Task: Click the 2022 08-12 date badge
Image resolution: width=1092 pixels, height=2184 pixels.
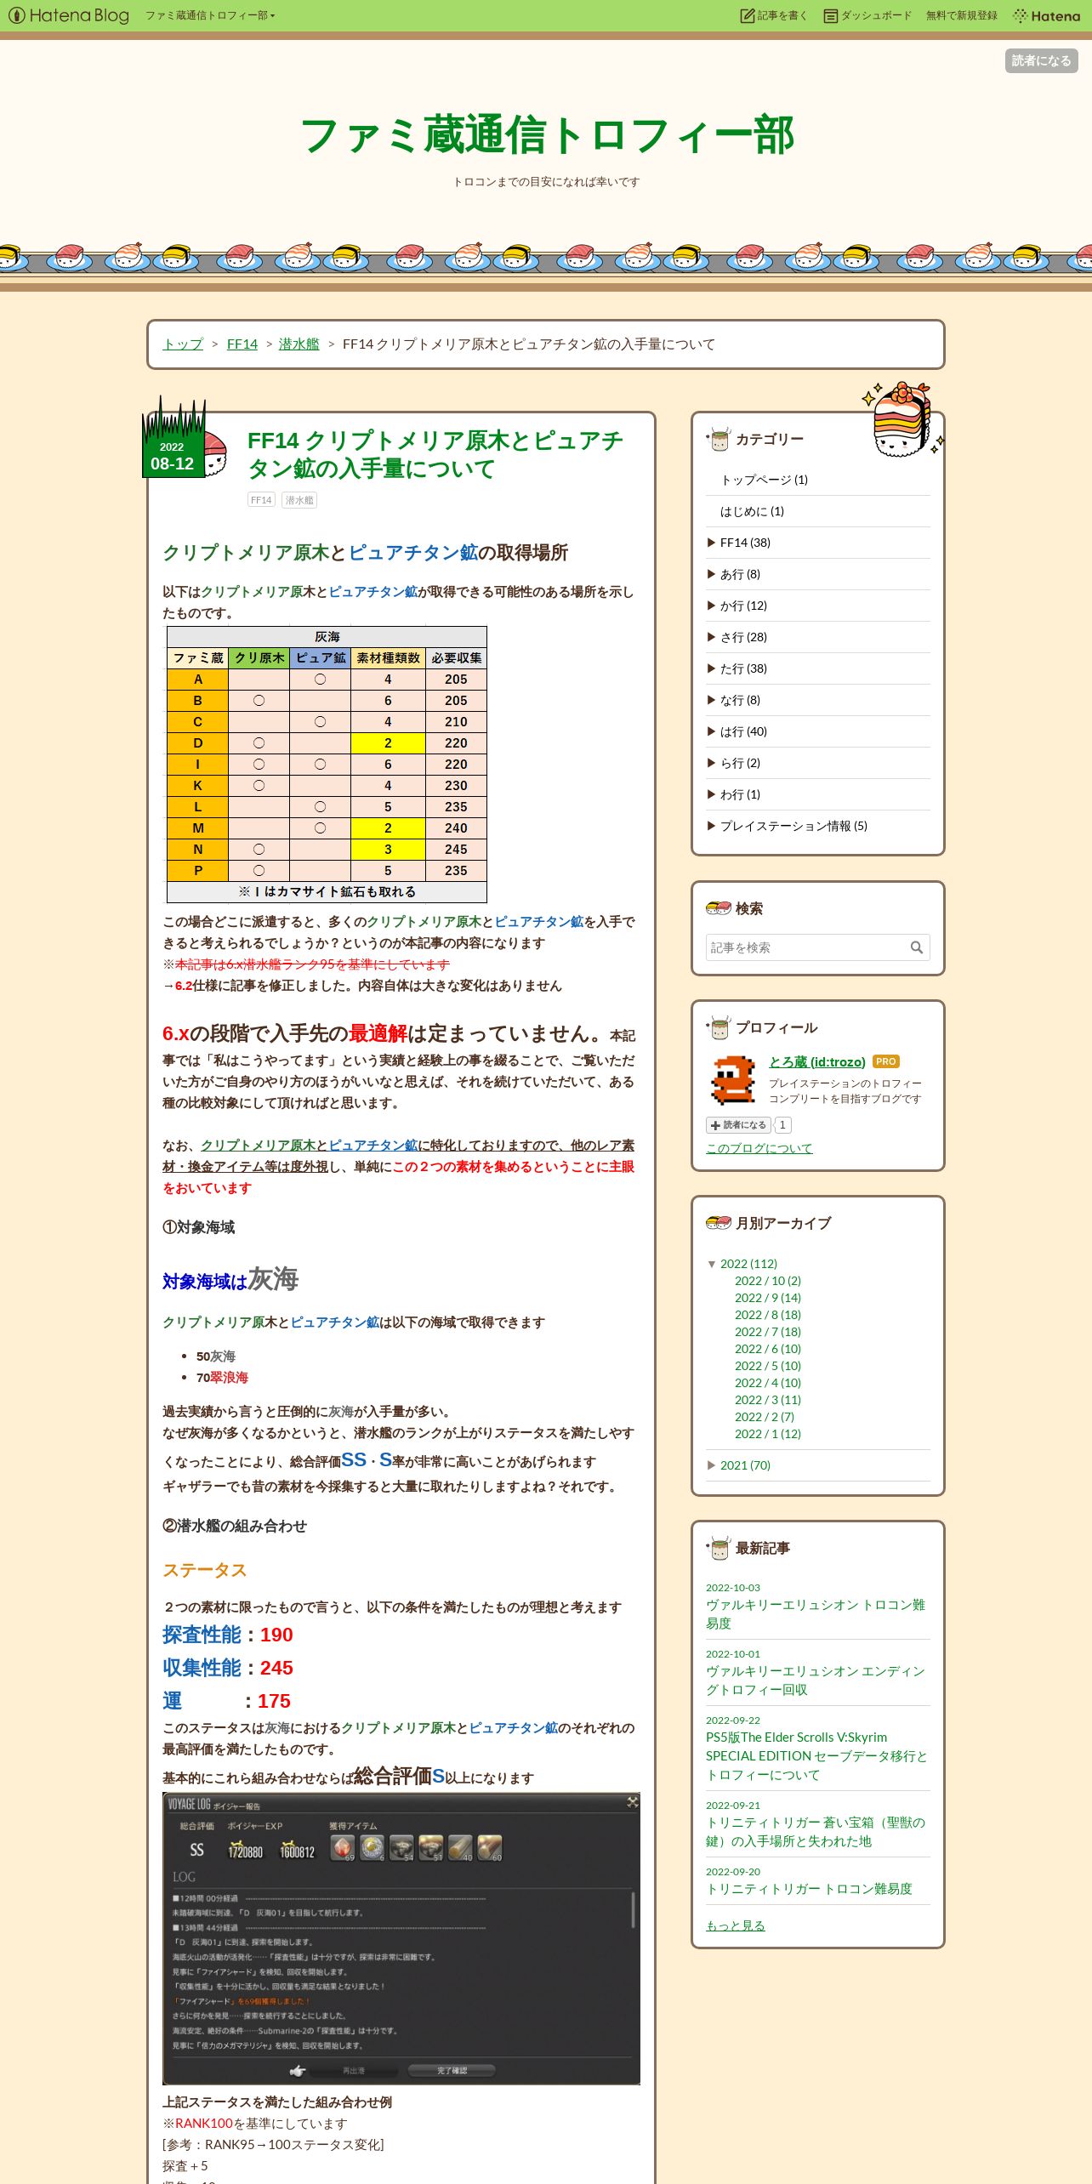Action: (173, 456)
